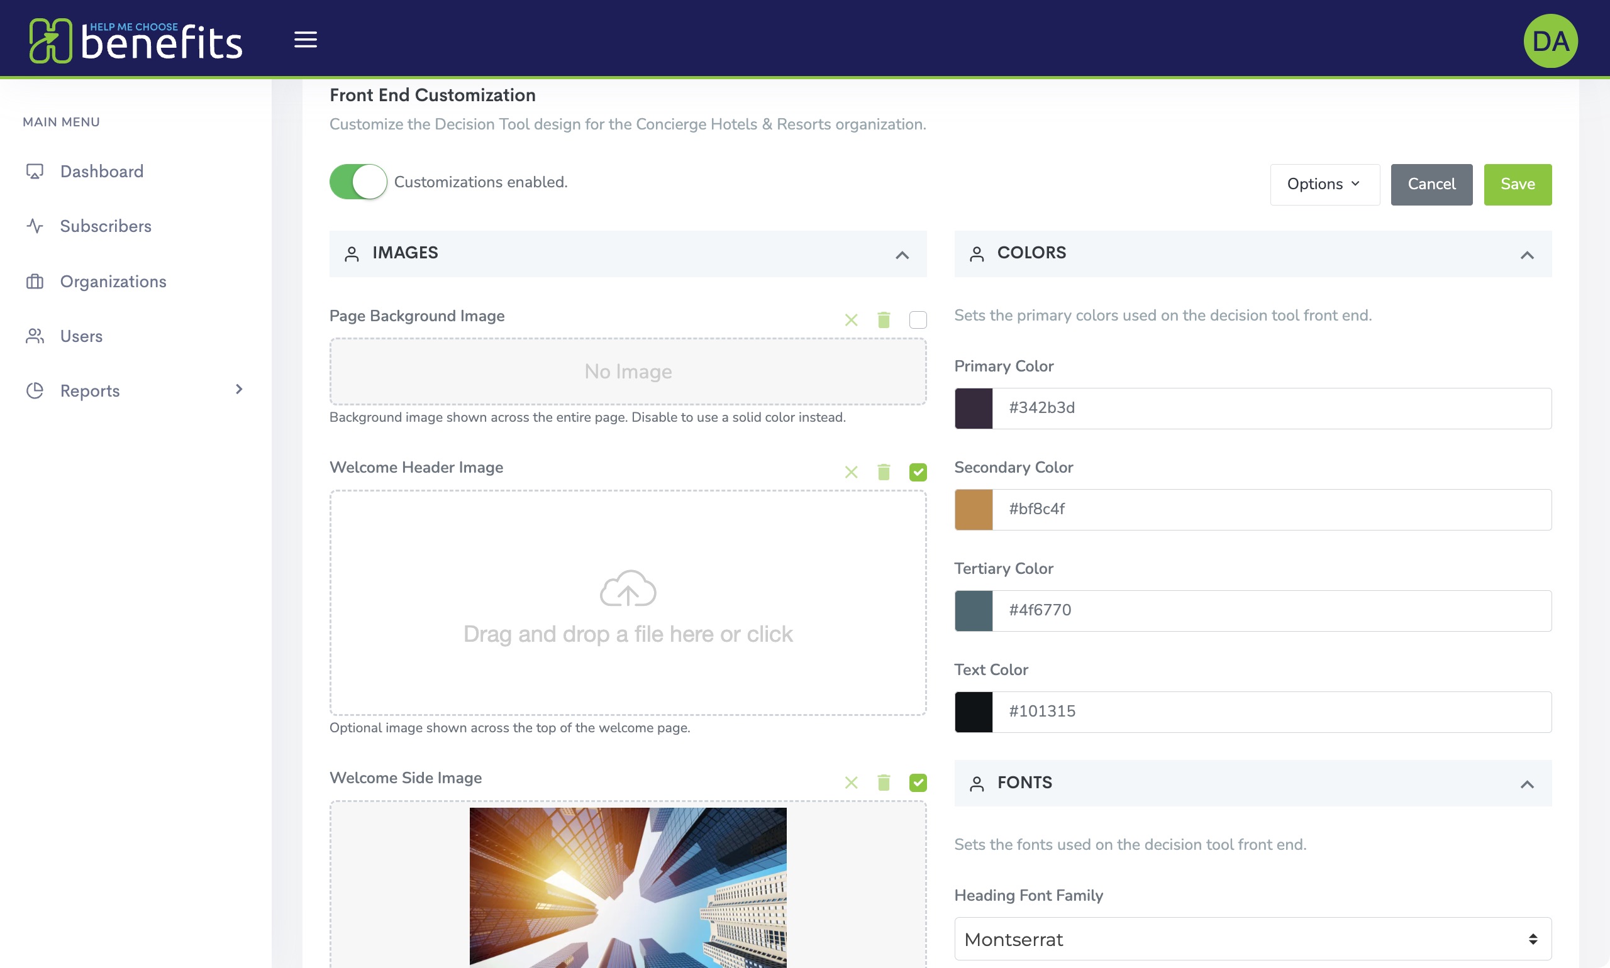Screen dimensions: 1610x968
Task: Edit the Secondary Color #bf8c4f field
Action: pyautogui.click(x=1271, y=509)
